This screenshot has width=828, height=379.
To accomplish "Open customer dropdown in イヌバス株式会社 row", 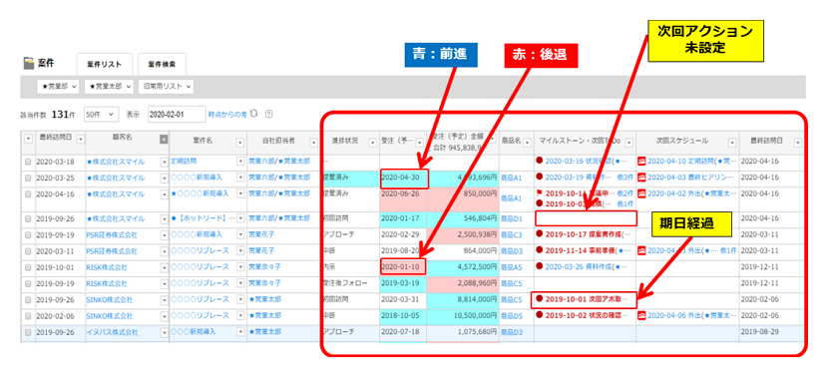I will pyautogui.click(x=165, y=332).
